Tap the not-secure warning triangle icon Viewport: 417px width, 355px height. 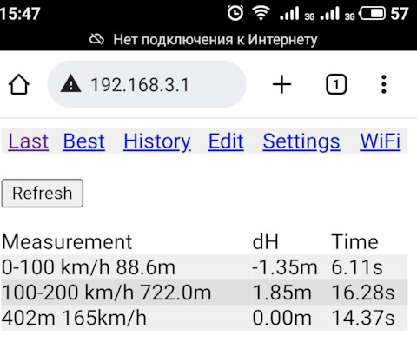coord(70,84)
